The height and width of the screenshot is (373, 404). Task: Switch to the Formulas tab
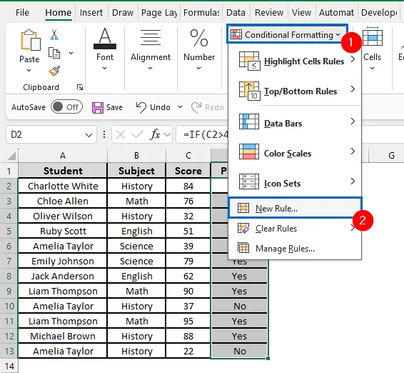tap(201, 12)
